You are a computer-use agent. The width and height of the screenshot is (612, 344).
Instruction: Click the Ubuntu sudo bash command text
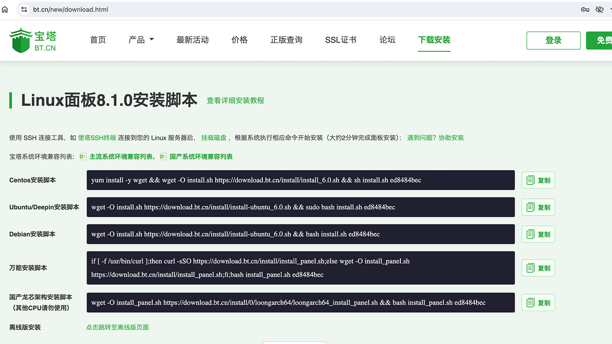point(243,207)
